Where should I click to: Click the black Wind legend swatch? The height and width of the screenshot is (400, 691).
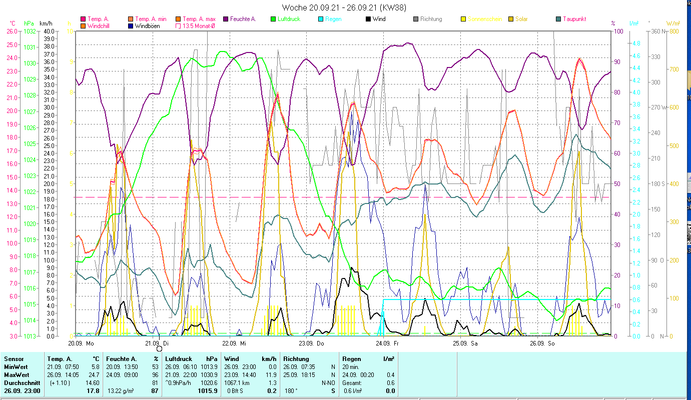pyautogui.click(x=368, y=19)
